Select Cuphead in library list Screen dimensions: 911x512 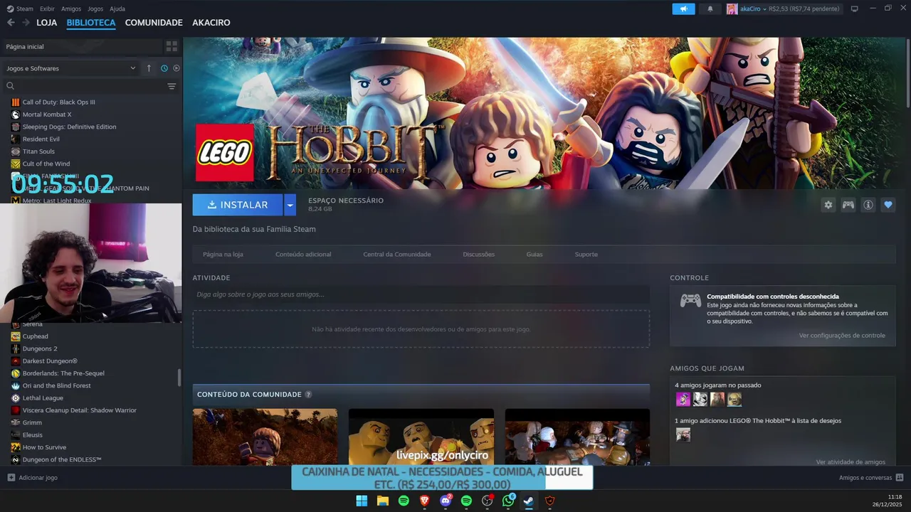tap(36, 336)
